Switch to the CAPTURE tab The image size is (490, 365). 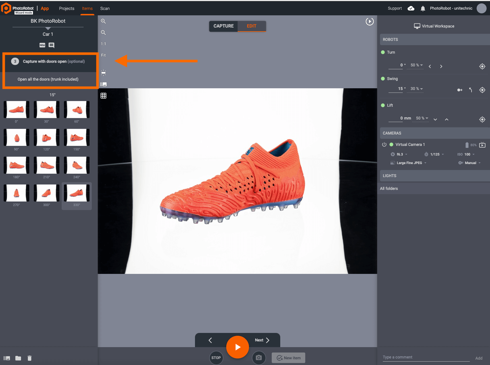(223, 26)
